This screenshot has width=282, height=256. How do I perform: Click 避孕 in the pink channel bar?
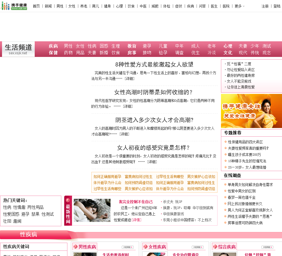tap(147, 46)
